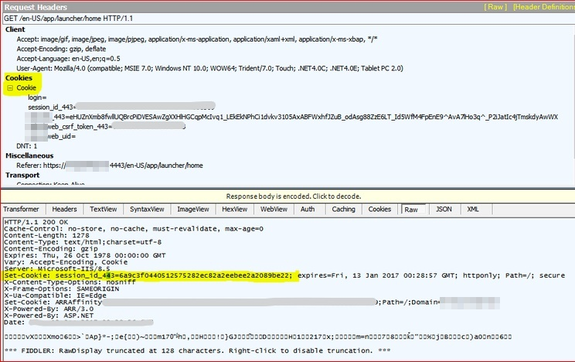
Task: Select the GET request line field
Action: click(288, 19)
